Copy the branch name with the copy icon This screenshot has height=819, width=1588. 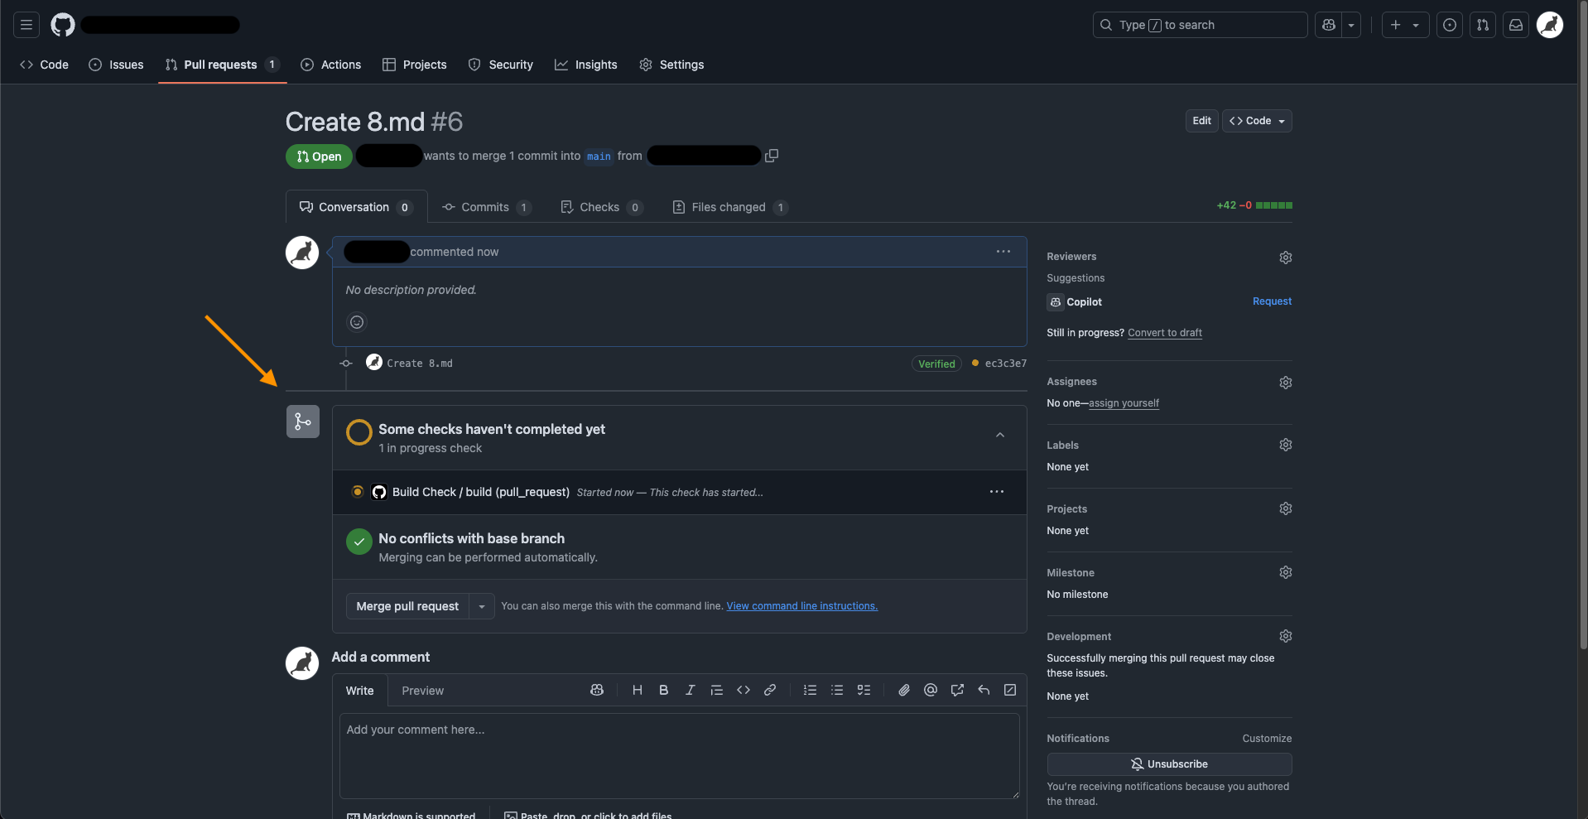tap(772, 156)
